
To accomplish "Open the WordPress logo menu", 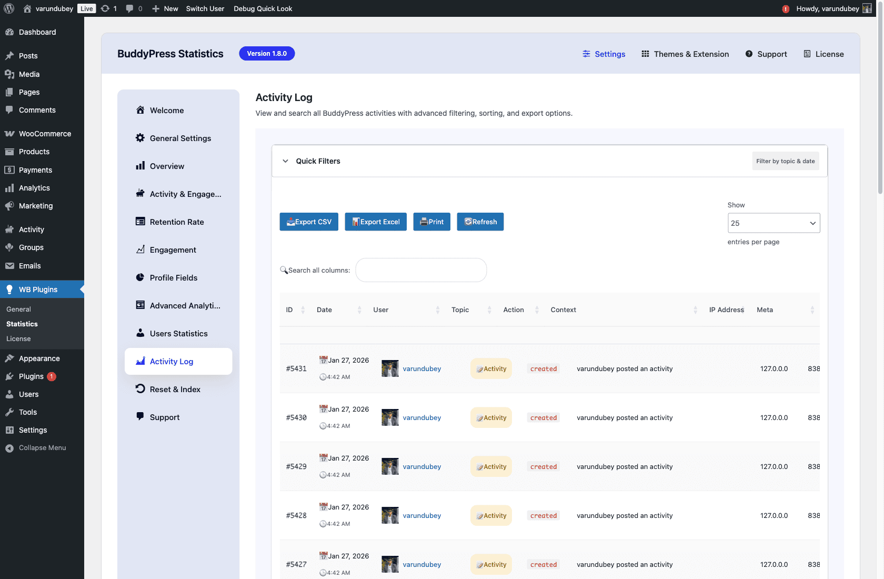I will [9, 8].
